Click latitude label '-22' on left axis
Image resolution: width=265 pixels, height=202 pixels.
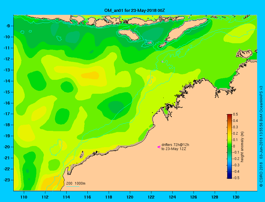pos(6,169)
